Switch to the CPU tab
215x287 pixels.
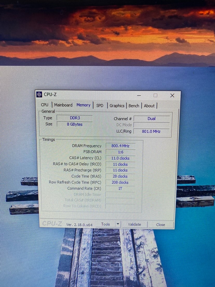(x=45, y=105)
